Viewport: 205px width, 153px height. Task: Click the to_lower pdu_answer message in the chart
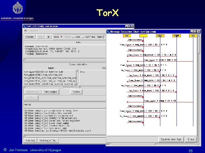[x=143, y=116]
